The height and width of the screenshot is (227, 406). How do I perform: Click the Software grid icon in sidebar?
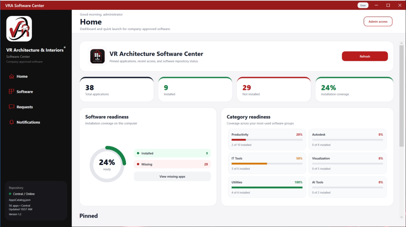[x=12, y=92]
